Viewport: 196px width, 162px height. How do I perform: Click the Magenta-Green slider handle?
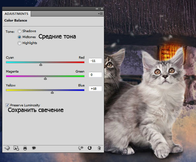point(46,79)
